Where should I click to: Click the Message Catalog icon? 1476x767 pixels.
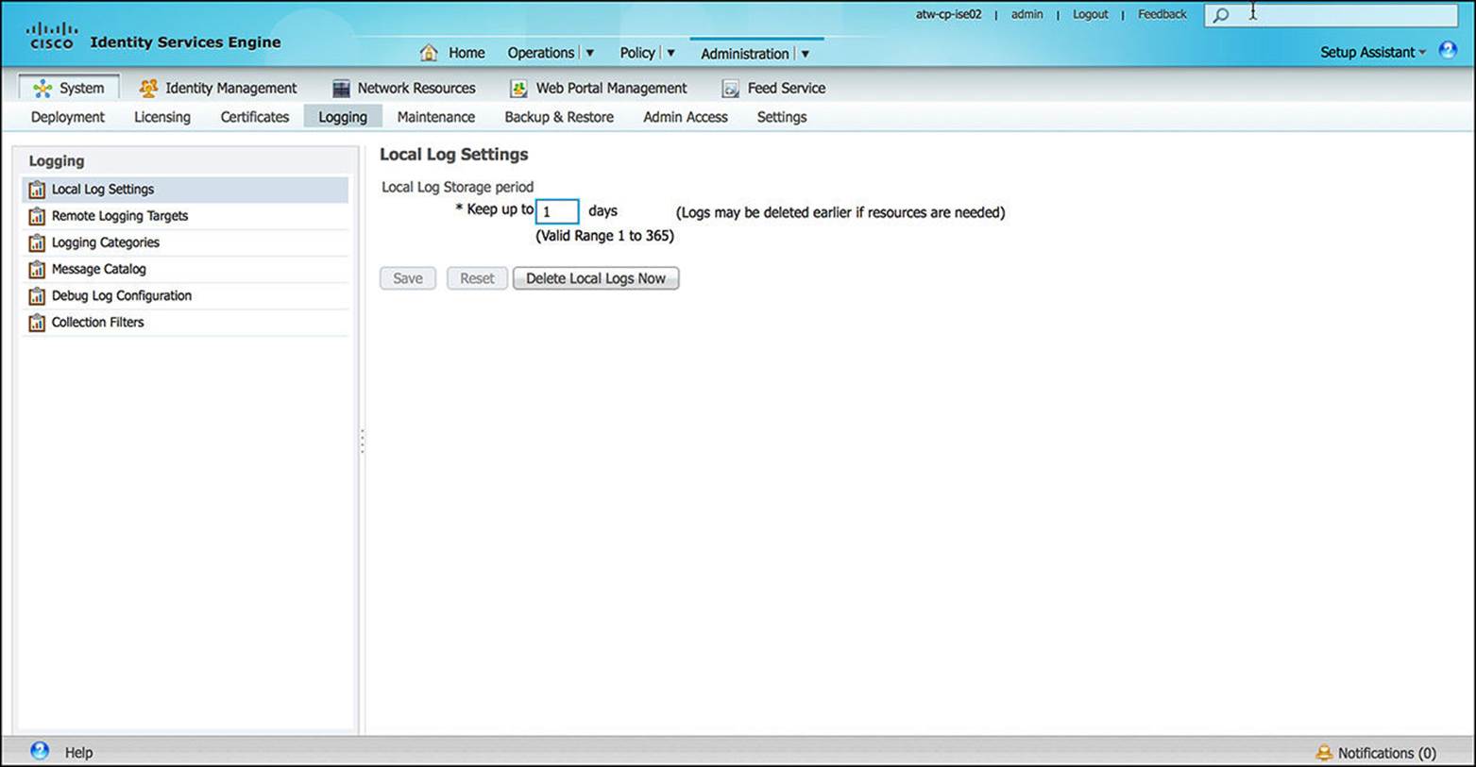click(37, 269)
